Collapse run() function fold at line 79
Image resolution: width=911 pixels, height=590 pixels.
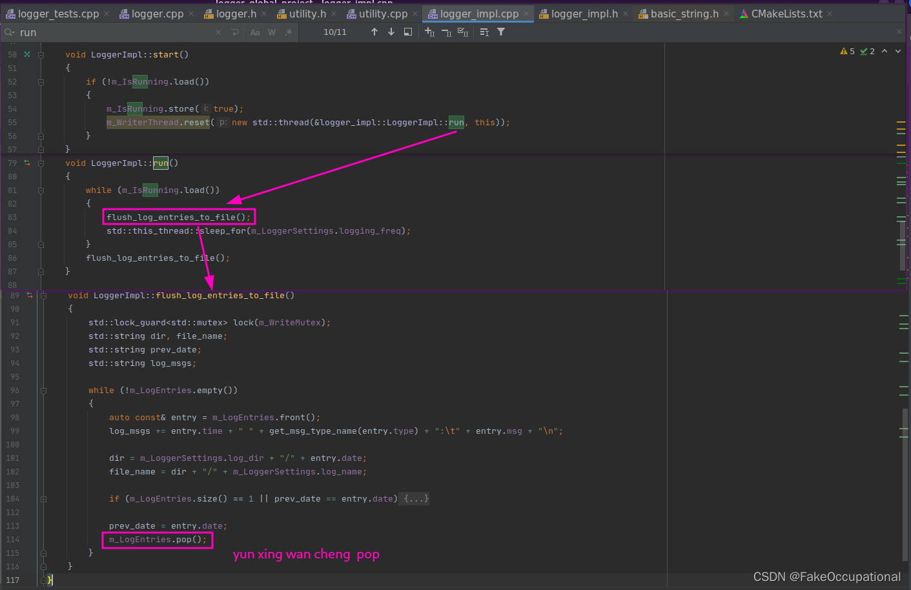tap(41, 163)
